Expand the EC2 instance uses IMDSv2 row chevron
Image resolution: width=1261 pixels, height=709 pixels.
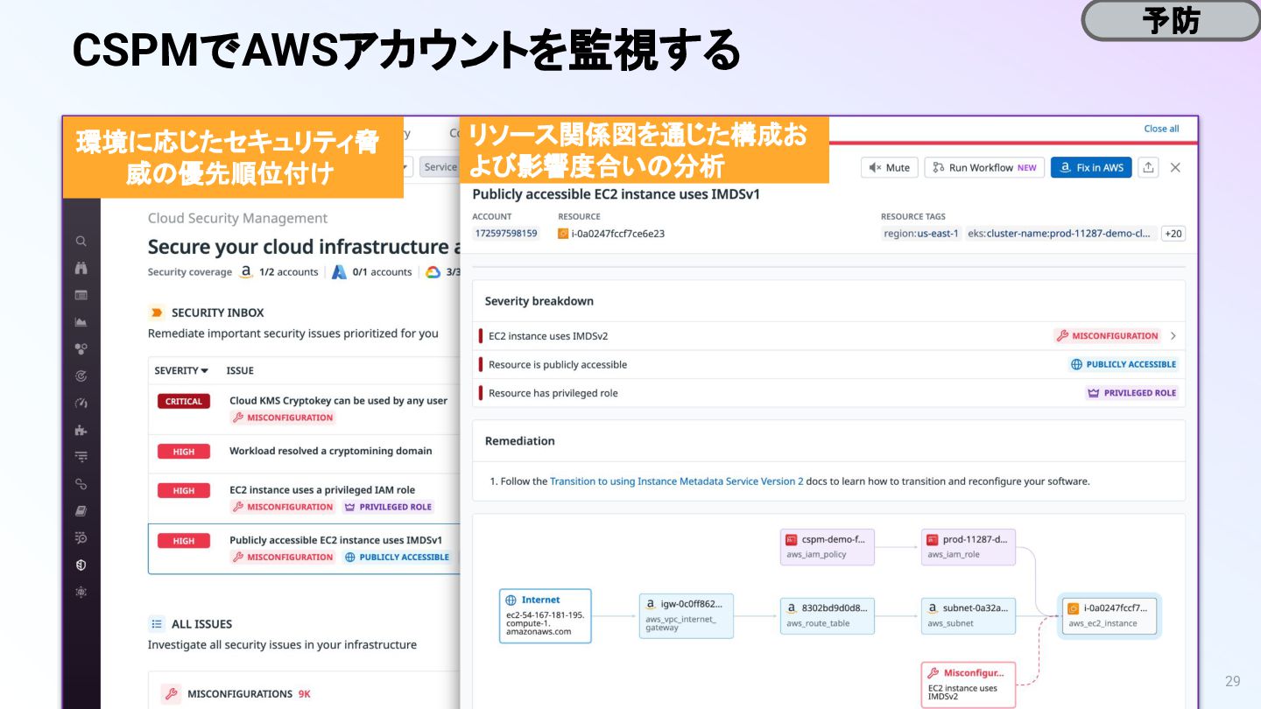[x=1173, y=335]
